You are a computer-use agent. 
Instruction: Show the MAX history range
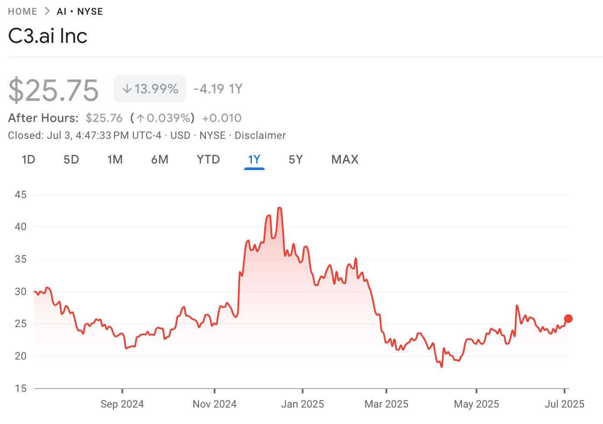click(345, 160)
